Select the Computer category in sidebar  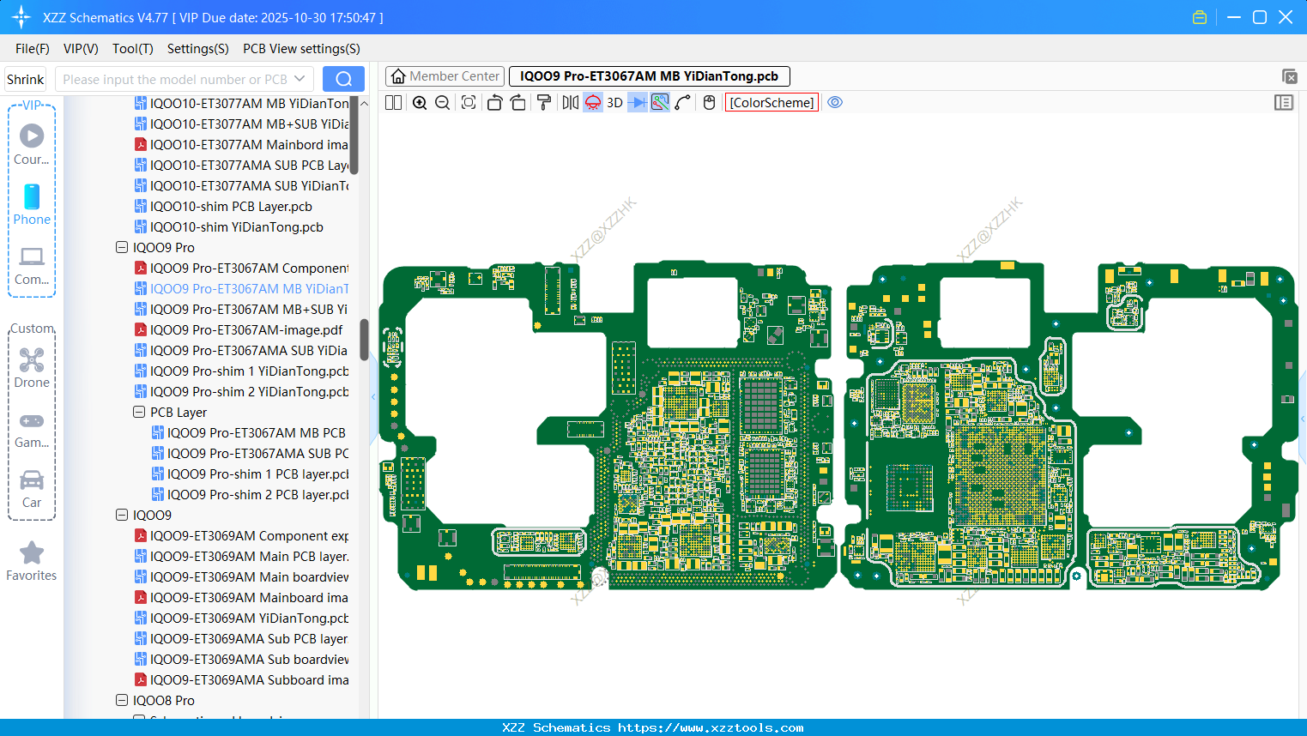click(32, 265)
